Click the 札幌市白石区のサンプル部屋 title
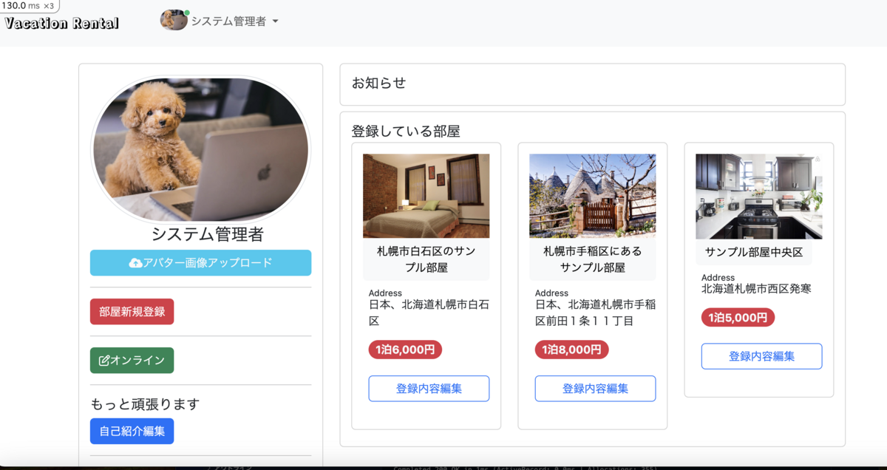This screenshot has height=470, width=887. (x=426, y=259)
